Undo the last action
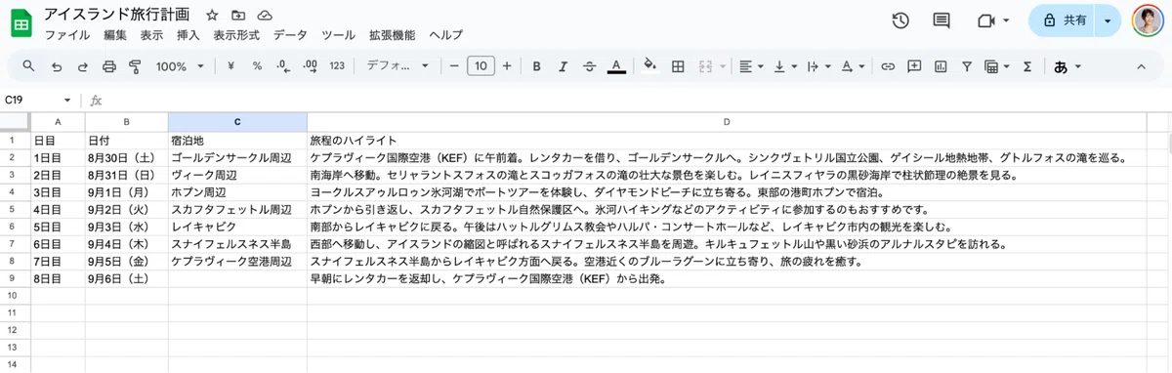The image size is (1172, 373). click(56, 66)
